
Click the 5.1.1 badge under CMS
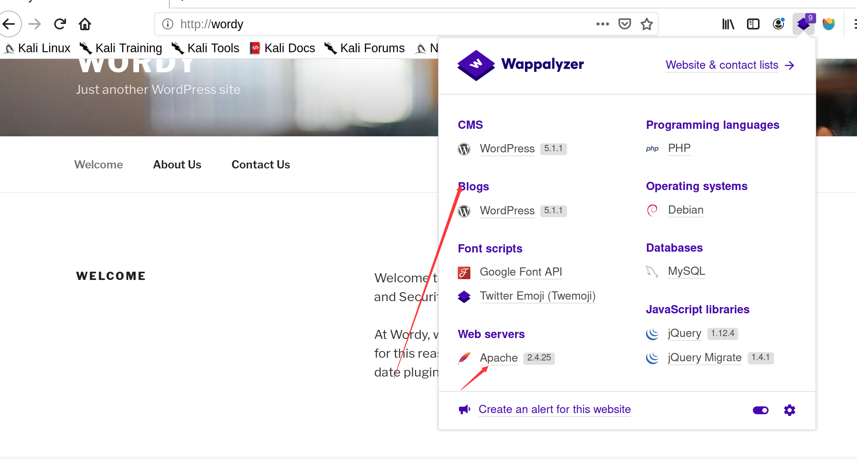(x=554, y=149)
